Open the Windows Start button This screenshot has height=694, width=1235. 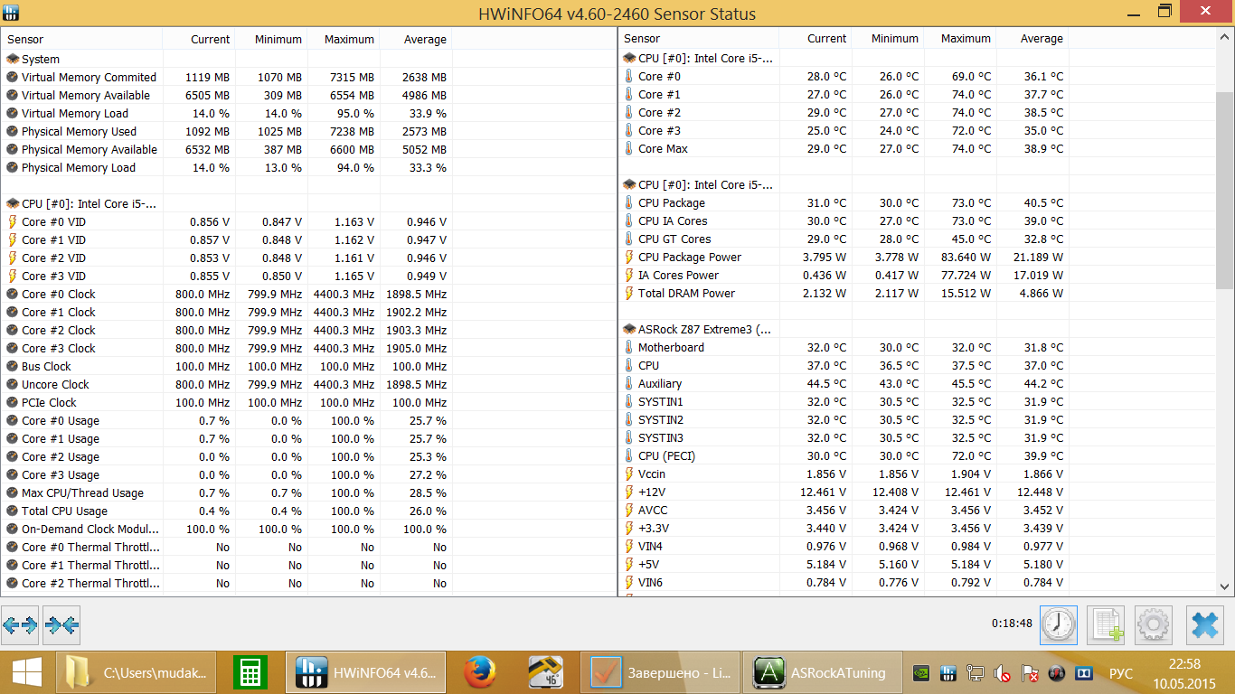tap(25, 672)
